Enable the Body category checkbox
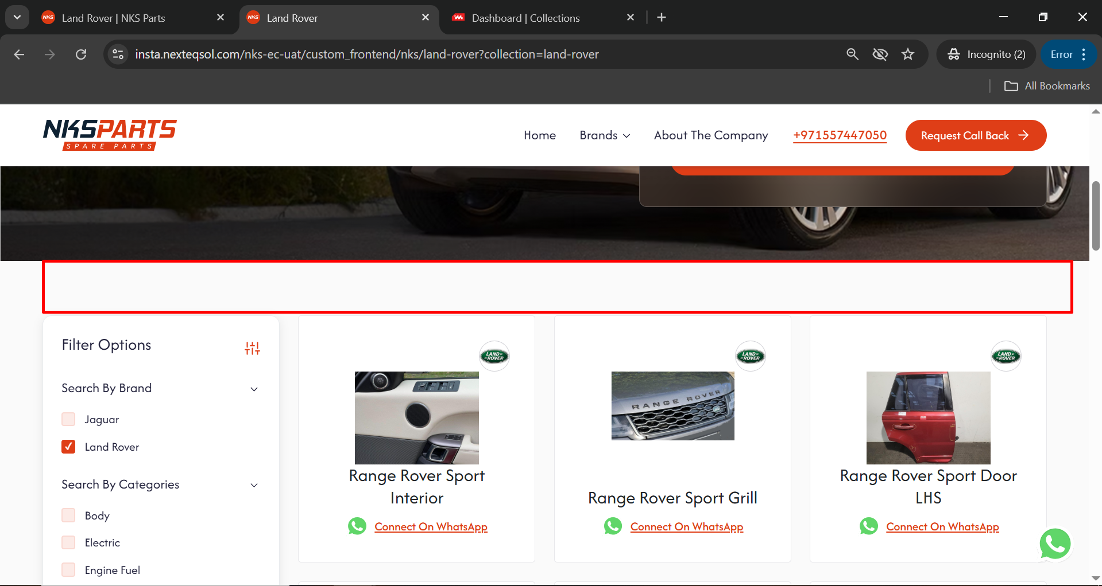This screenshot has height=586, width=1102. click(68, 515)
